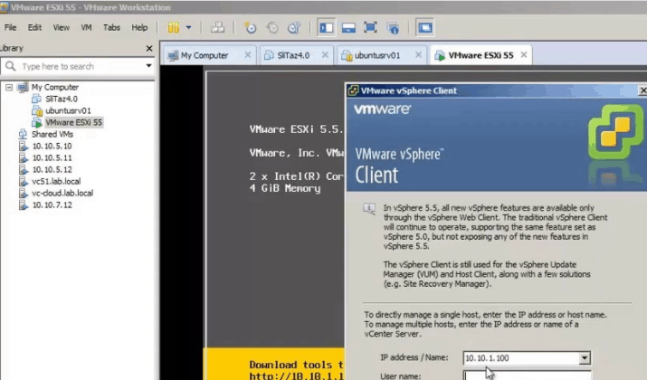
Task: Click the 10.10.5.10 server icon
Action: (24, 146)
